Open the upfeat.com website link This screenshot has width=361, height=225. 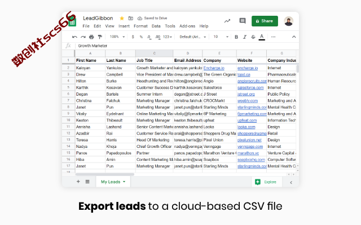[x=247, y=120]
